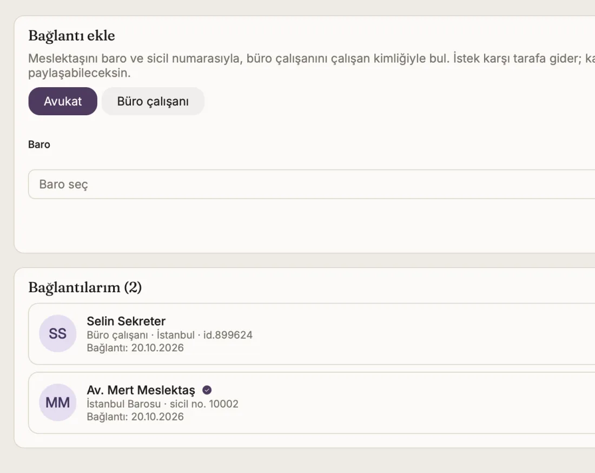Click the Bağlantılarım (2) heading
Screen dimensions: 595x473
pyautogui.click(x=85, y=287)
